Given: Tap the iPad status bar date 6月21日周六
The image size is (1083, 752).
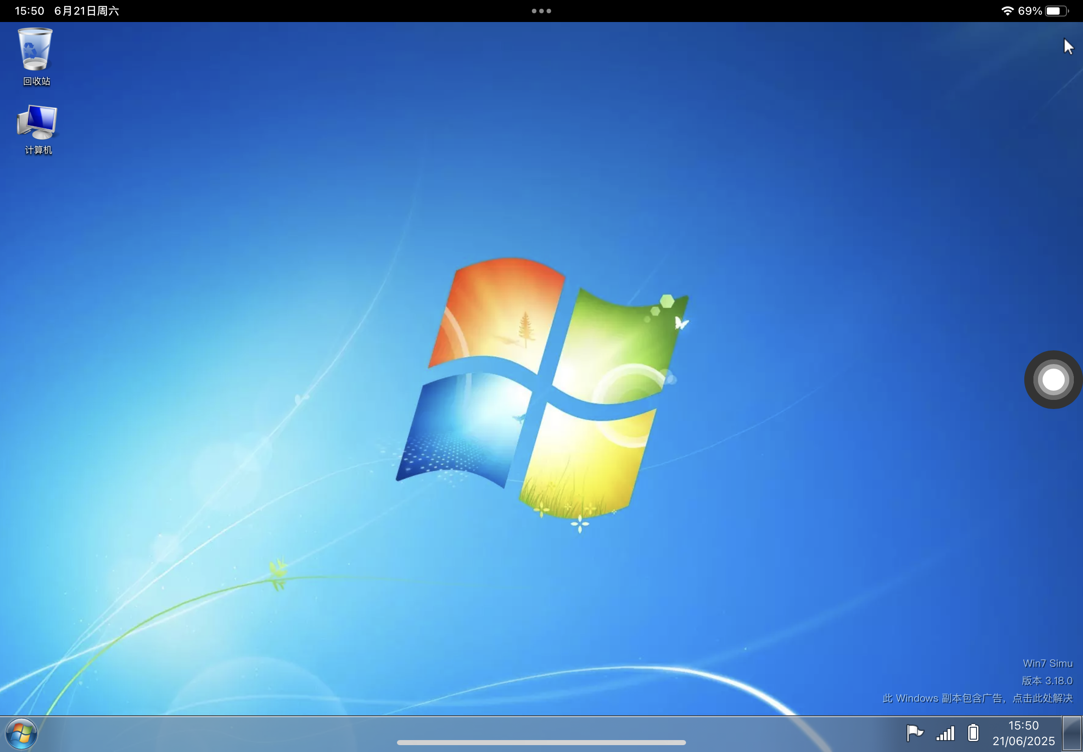Looking at the screenshot, I should (87, 11).
